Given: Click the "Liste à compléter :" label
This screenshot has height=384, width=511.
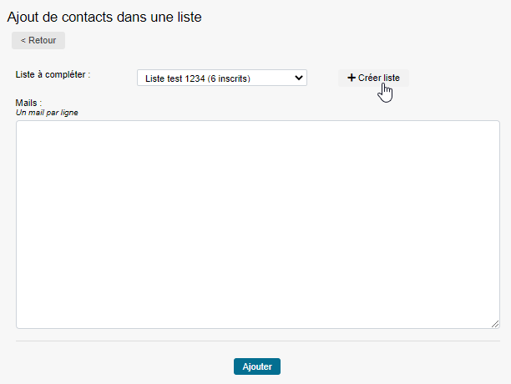Looking at the screenshot, I should tap(53, 74).
